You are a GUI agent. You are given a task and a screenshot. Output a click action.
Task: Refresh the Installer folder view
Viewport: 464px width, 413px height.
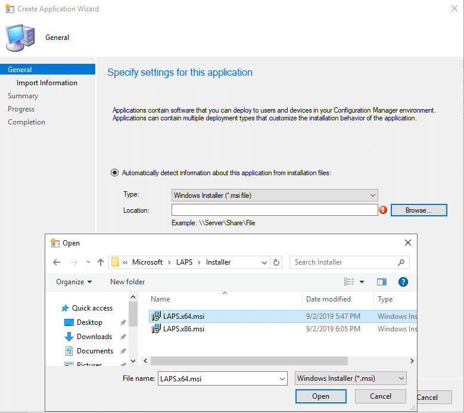(276, 262)
